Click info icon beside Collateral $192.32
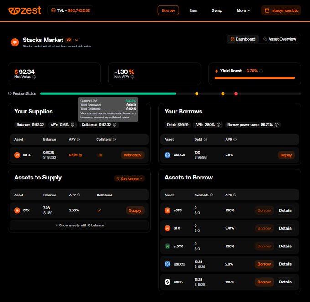Screen dimensions: 310x302 click(114, 125)
